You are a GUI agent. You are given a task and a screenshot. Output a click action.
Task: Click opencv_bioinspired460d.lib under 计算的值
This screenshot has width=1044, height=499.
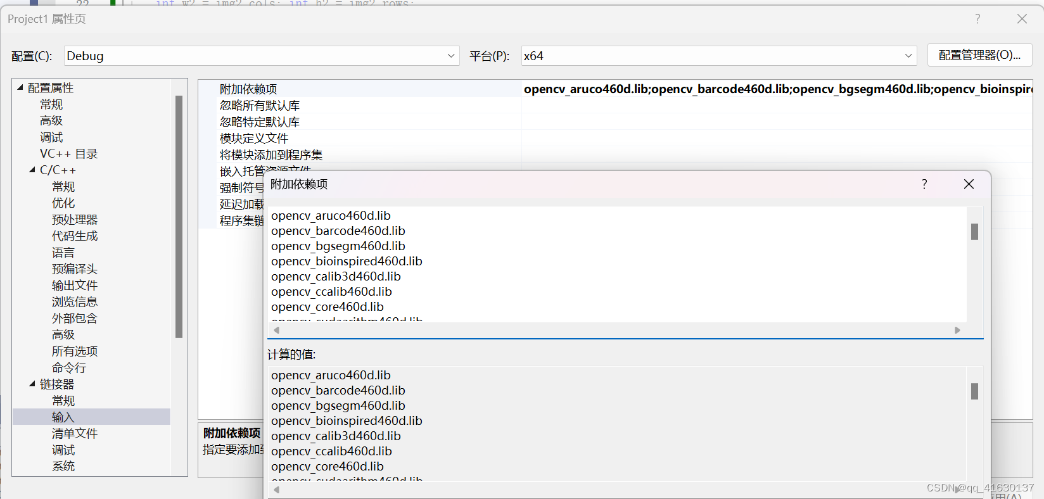347,421
